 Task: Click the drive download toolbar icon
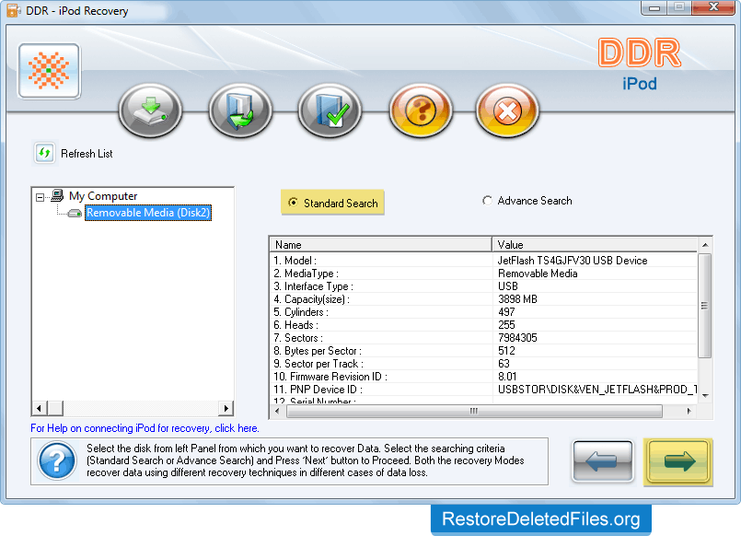click(x=151, y=111)
